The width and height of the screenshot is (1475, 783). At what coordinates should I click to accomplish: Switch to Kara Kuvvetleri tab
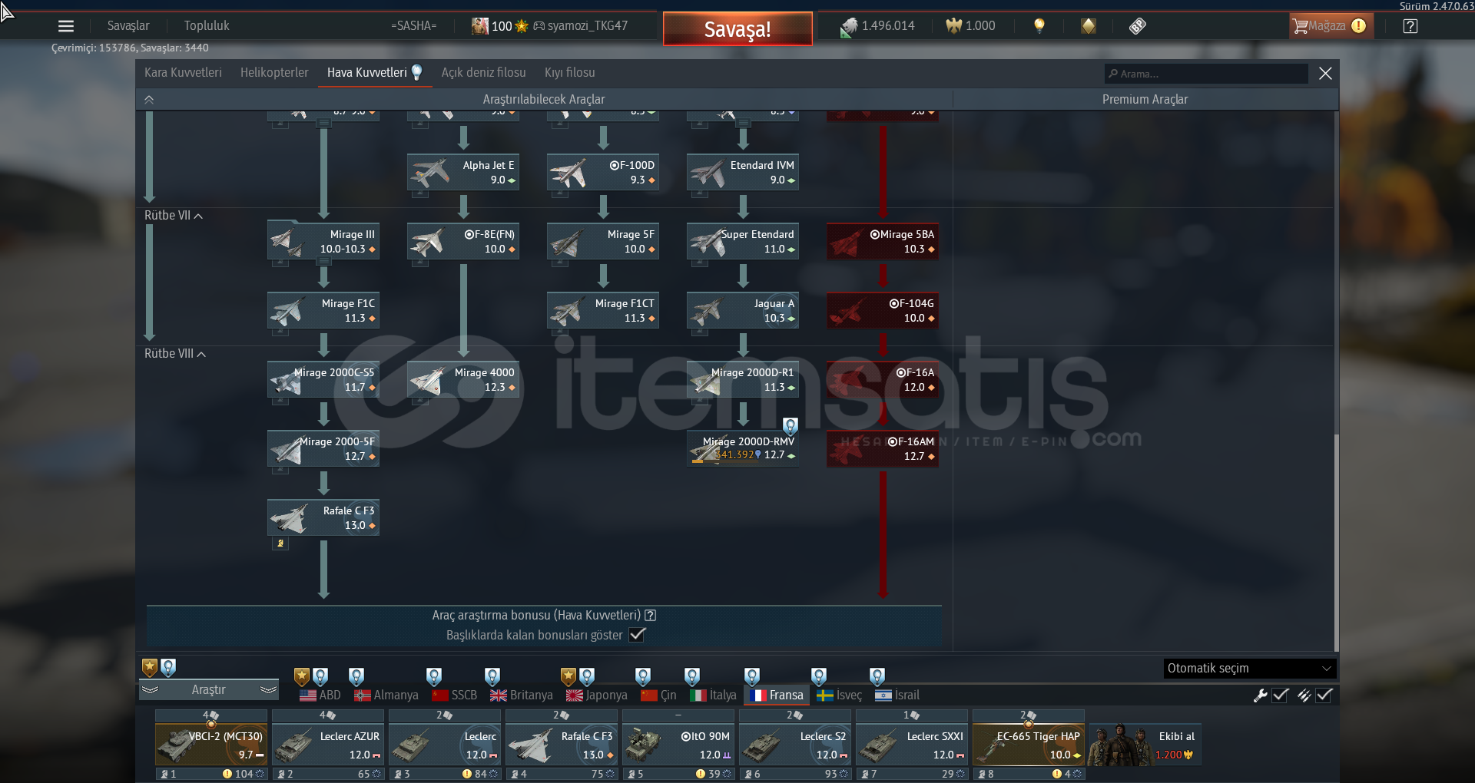coord(183,73)
